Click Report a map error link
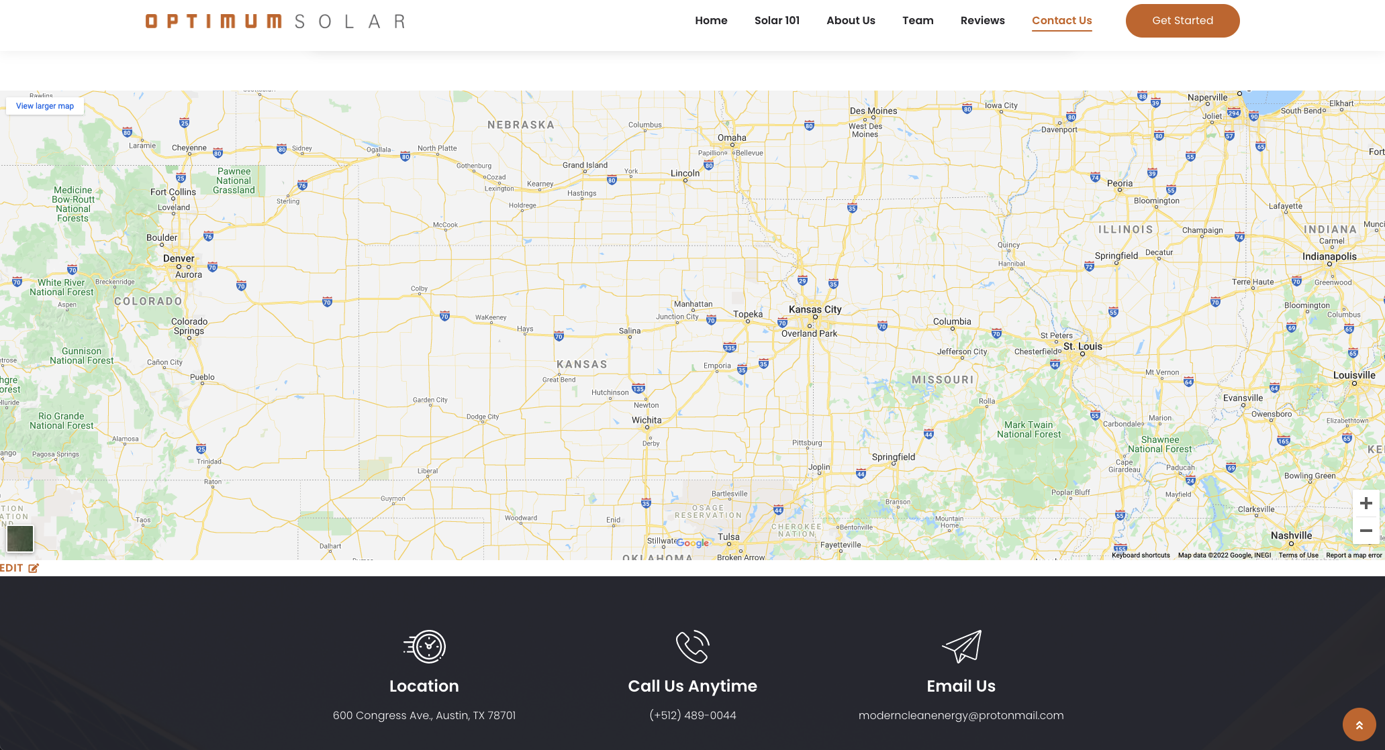The width and height of the screenshot is (1385, 750). click(1354, 555)
